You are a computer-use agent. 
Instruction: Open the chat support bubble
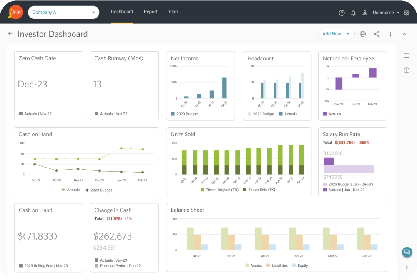point(407,252)
